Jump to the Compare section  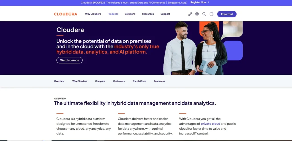[x=100, y=81]
